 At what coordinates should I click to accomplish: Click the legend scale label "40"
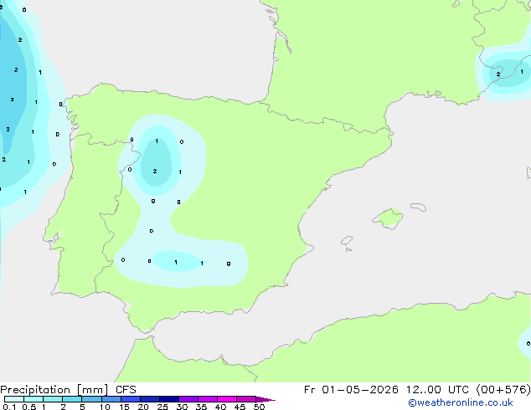220,407
